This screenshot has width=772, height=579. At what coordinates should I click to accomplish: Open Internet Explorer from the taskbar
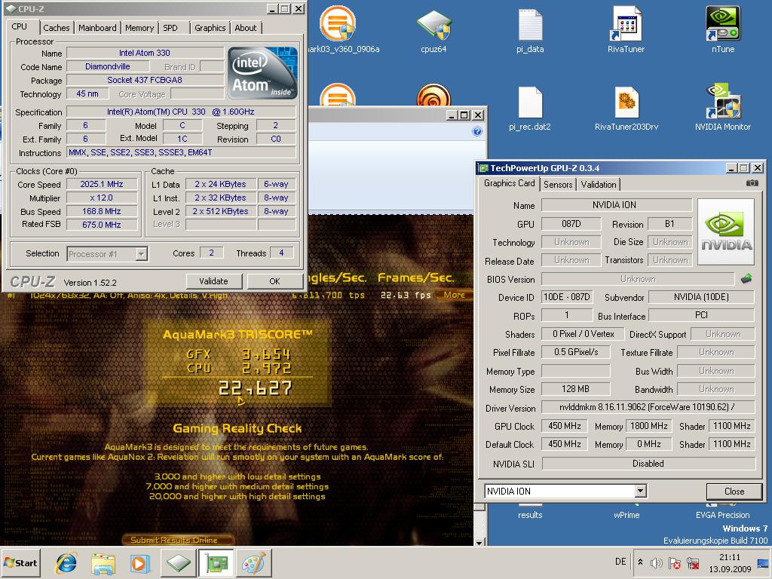pos(66,563)
